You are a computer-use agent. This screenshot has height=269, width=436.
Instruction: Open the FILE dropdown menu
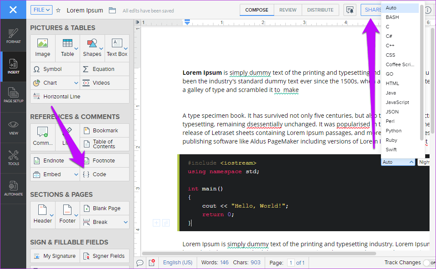click(41, 10)
